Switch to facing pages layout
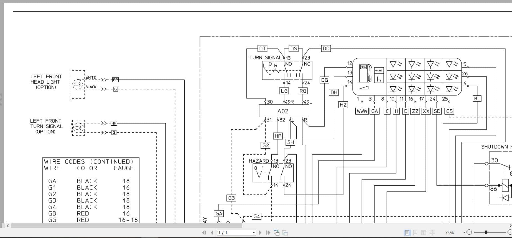 click(424, 233)
